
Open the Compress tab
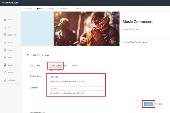click(x=64, y=9)
